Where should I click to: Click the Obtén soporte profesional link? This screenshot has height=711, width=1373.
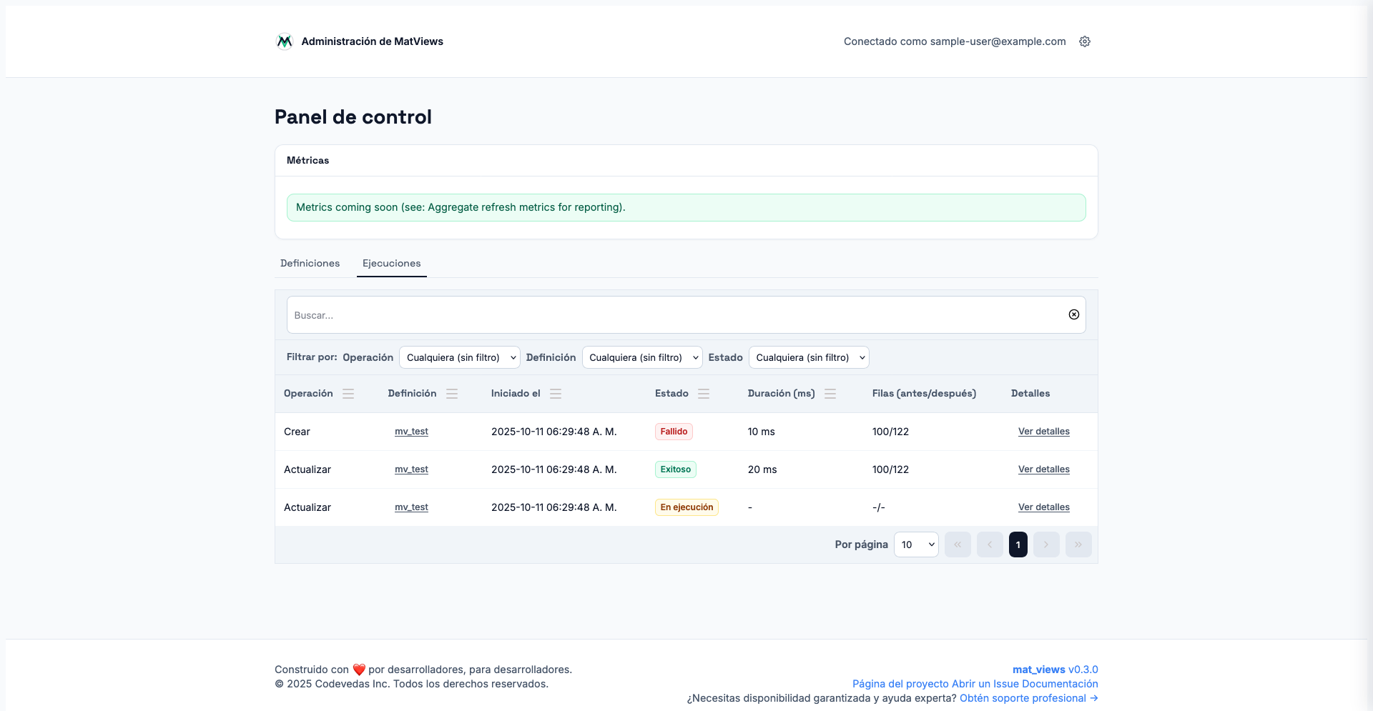click(1028, 698)
